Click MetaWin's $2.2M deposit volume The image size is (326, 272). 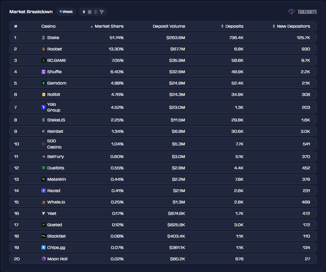[x=178, y=179]
